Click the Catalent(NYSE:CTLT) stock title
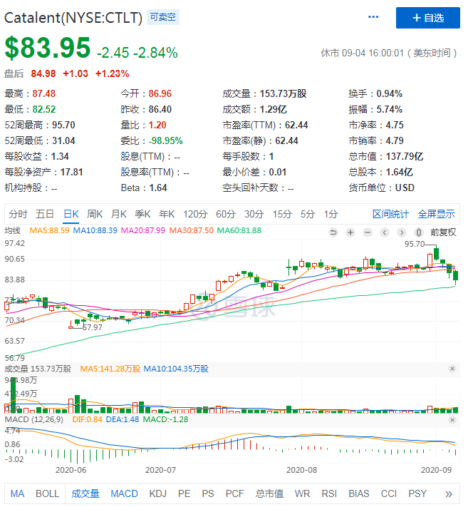The width and height of the screenshot is (473, 507). (x=73, y=18)
